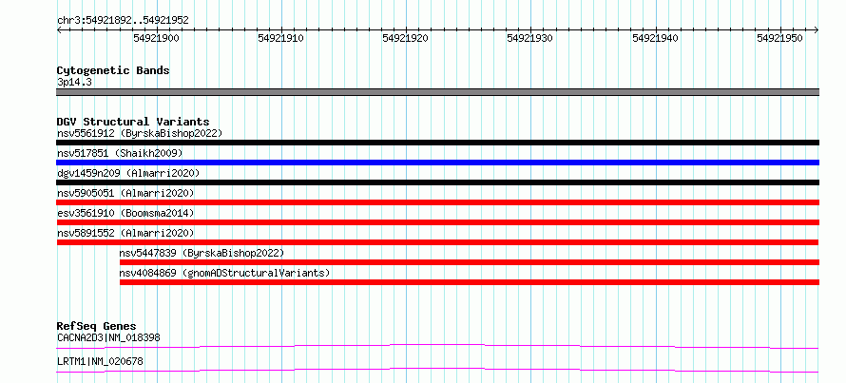Click the black bar under dgv1459n209
The width and height of the screenshot is (846, 383).
tap(437, 182)
